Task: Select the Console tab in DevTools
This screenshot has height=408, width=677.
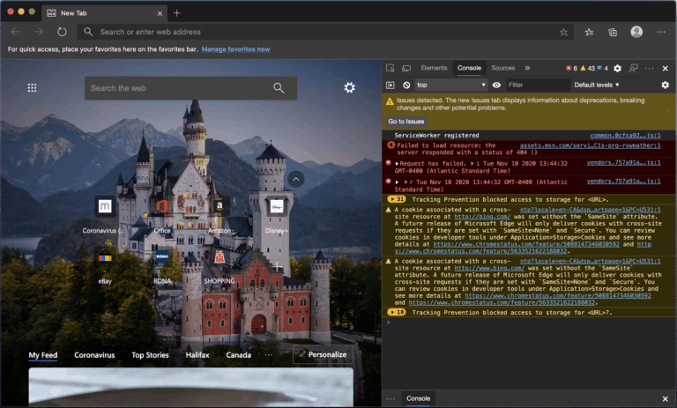Action: (x=469, y=68)
